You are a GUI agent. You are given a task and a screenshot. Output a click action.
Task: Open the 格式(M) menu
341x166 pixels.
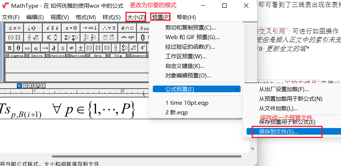pos(86,17)
